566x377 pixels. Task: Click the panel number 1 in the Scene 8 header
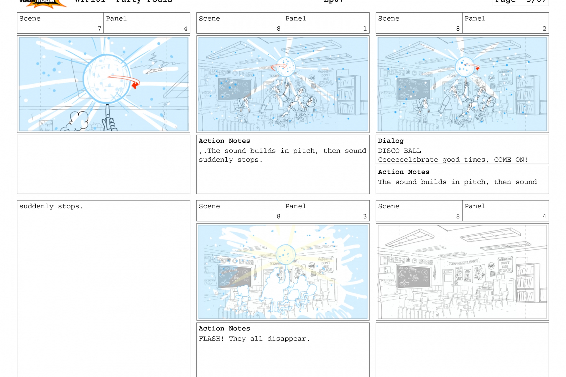[365, 29]
